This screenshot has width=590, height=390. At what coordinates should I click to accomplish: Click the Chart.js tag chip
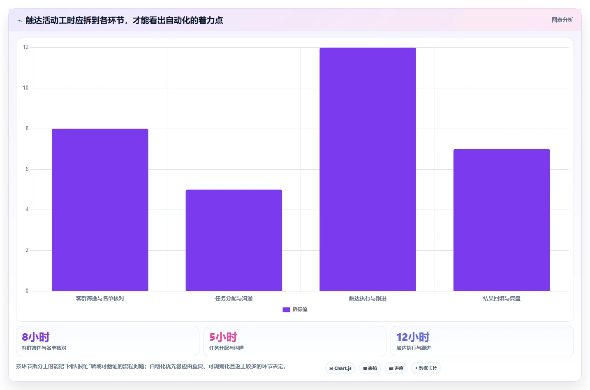[340, 368]
